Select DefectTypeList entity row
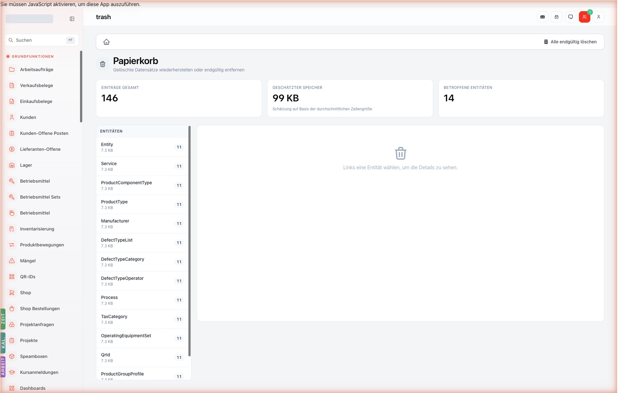This screenshot has width=620, height=393. [x=142, y=243]
